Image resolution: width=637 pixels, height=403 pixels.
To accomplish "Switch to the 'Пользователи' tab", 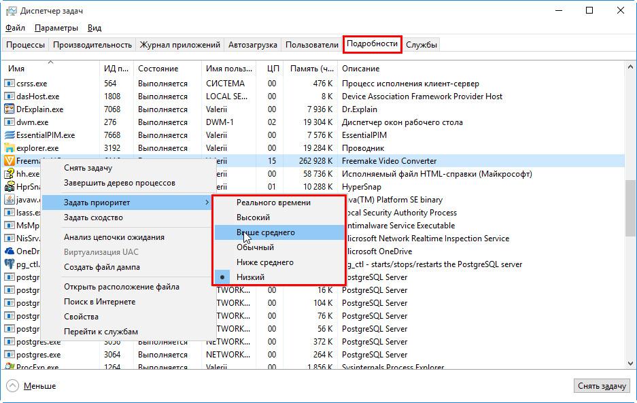I will [x=311, y=45].
